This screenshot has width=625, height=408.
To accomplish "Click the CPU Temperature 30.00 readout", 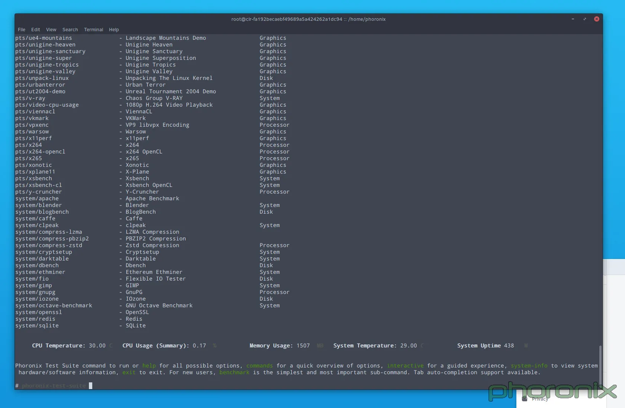I will click(72, 346).
